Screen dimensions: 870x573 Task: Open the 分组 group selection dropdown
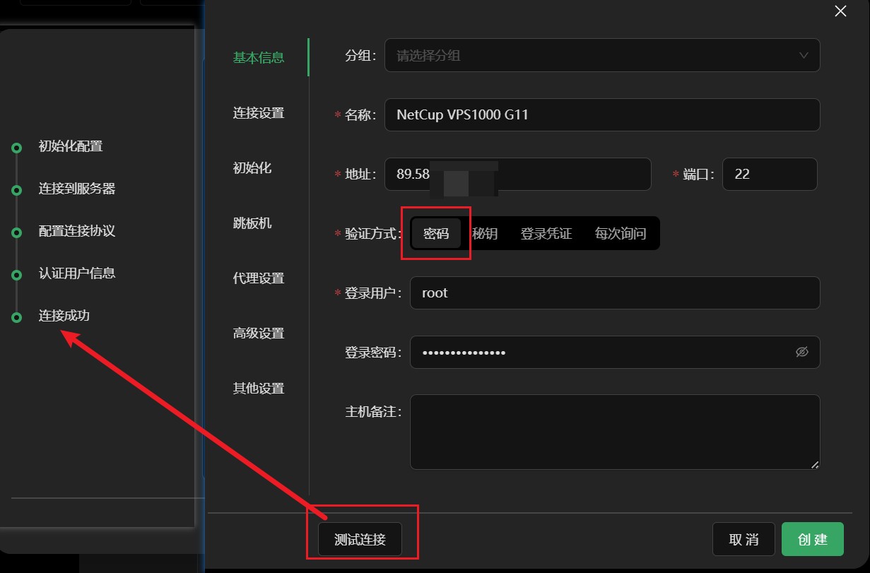click(601, 55)
